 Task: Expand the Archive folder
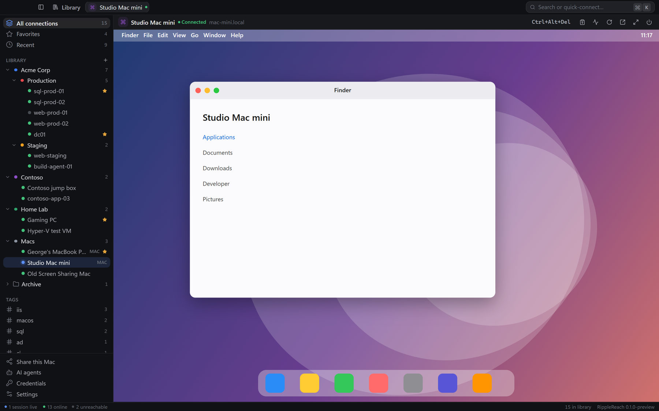click(x=8, y=284)
